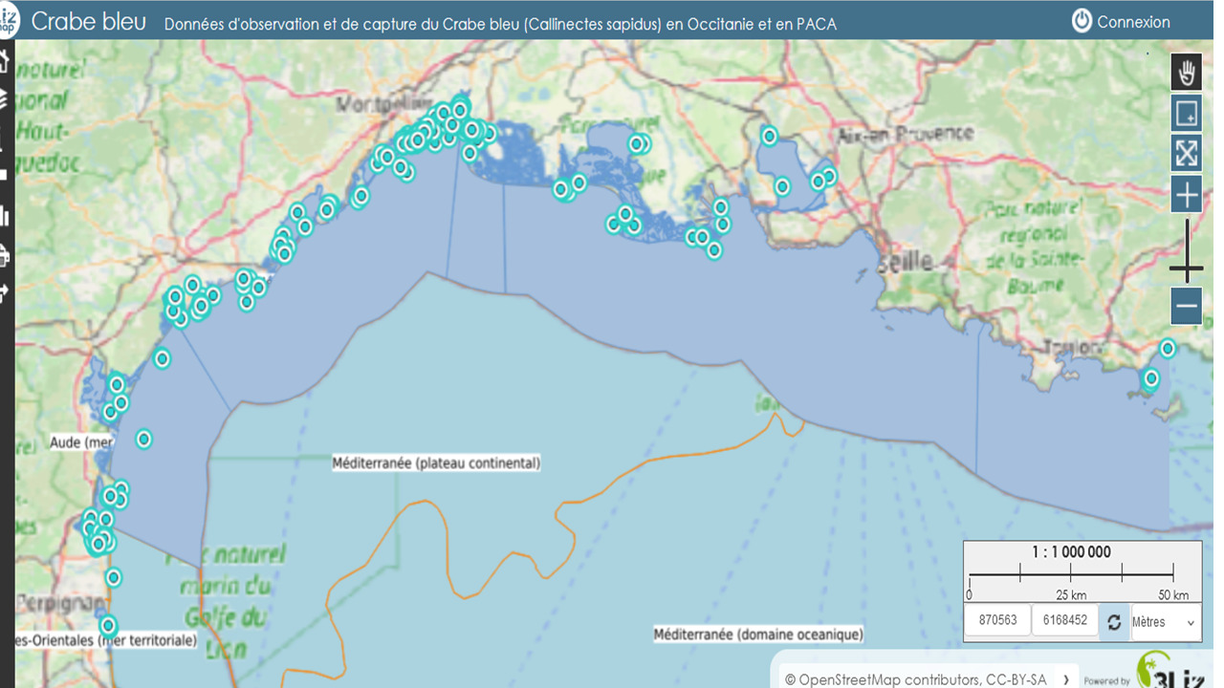Click the Connexion login link
The width and height of the screenshot is (1224, 688).
pos(1121,21)
